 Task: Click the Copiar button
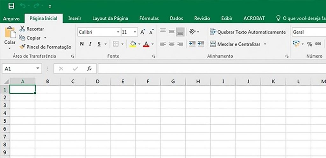point(33,38)
